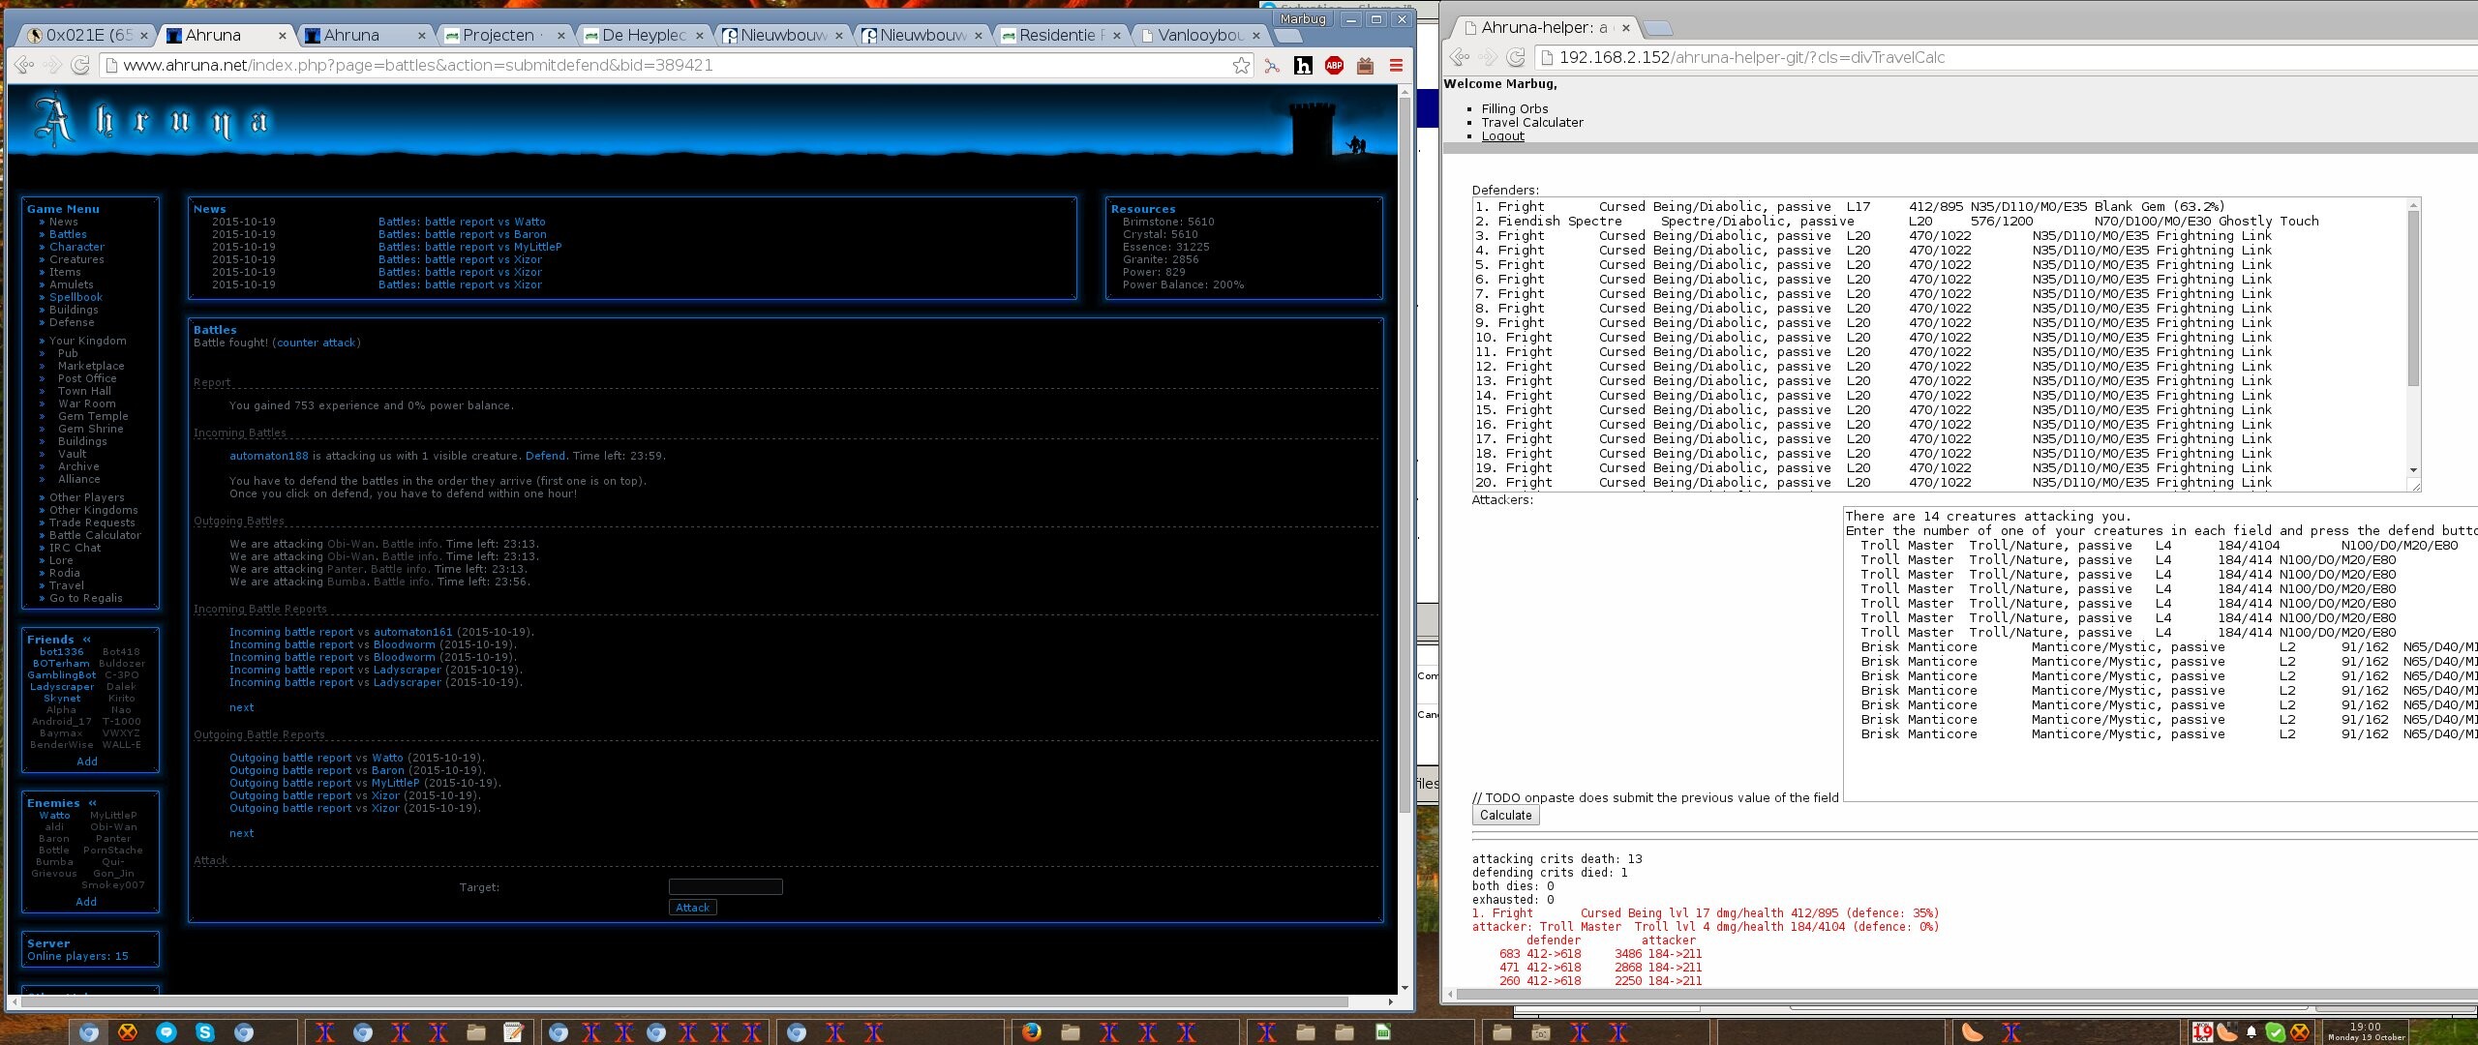Screen dimensions: 2478x1045
Task: Click the Defenders textarea vertical scrollbar
Action: [x=2413, y=300]
